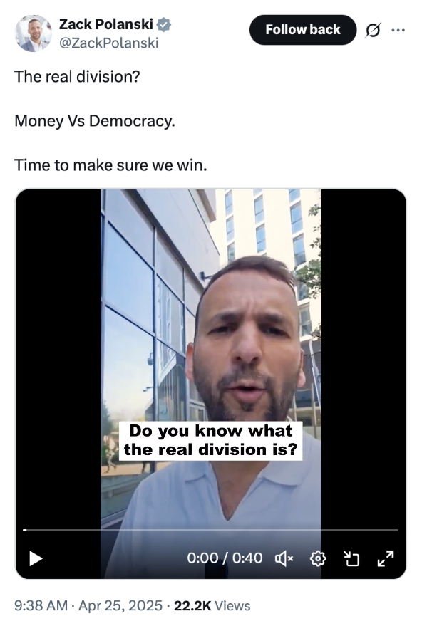
Task: Click the blue verified badge icon
Action: [x=163, y=24]
